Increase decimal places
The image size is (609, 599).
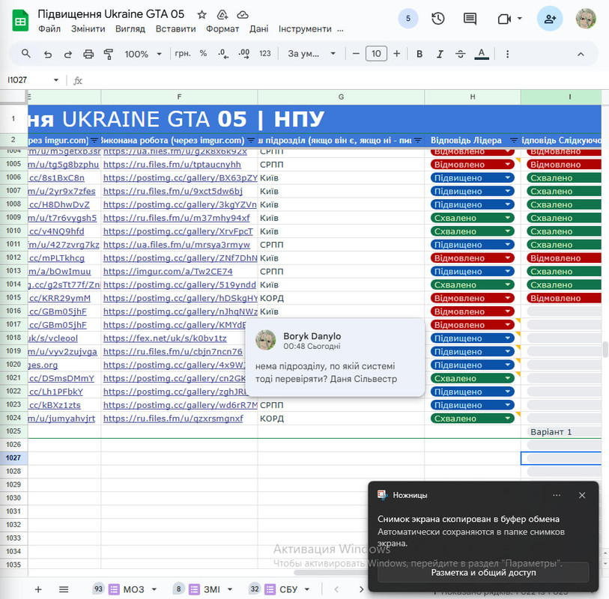(x=244, y=54)
